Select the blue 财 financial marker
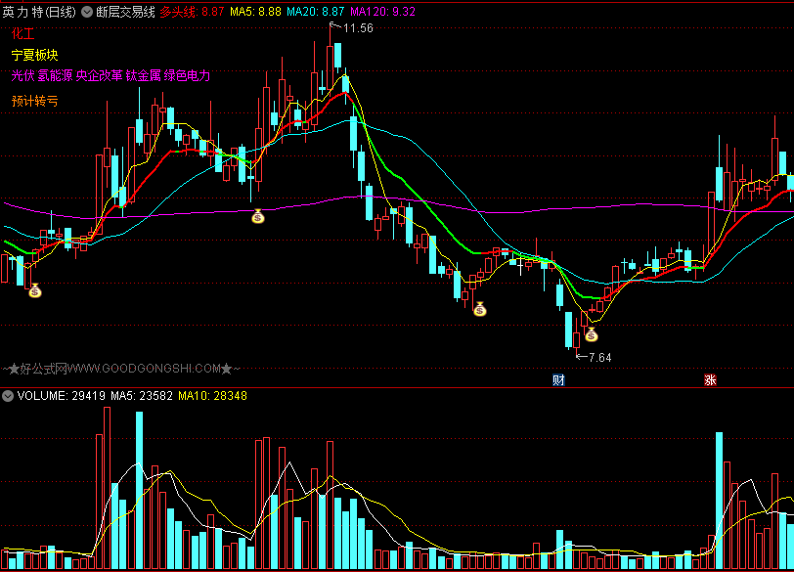 [558, 379]
